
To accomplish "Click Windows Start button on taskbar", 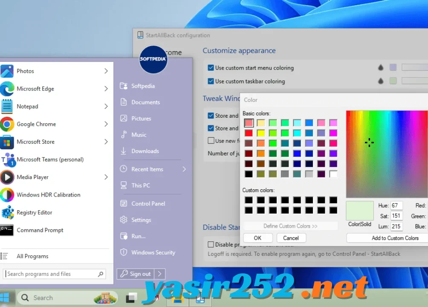I will tap(5, 298).
